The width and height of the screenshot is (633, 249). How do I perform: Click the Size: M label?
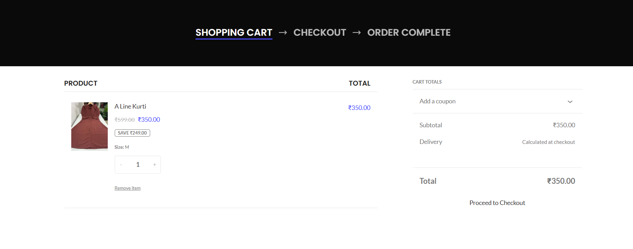click(122, 147)
